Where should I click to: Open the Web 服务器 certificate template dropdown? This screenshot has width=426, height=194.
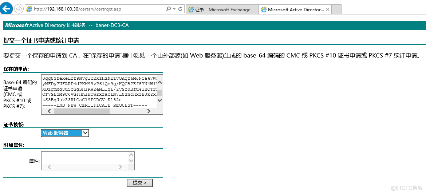coord(65,133)
